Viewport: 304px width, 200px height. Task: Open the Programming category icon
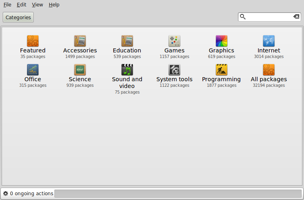221,70
